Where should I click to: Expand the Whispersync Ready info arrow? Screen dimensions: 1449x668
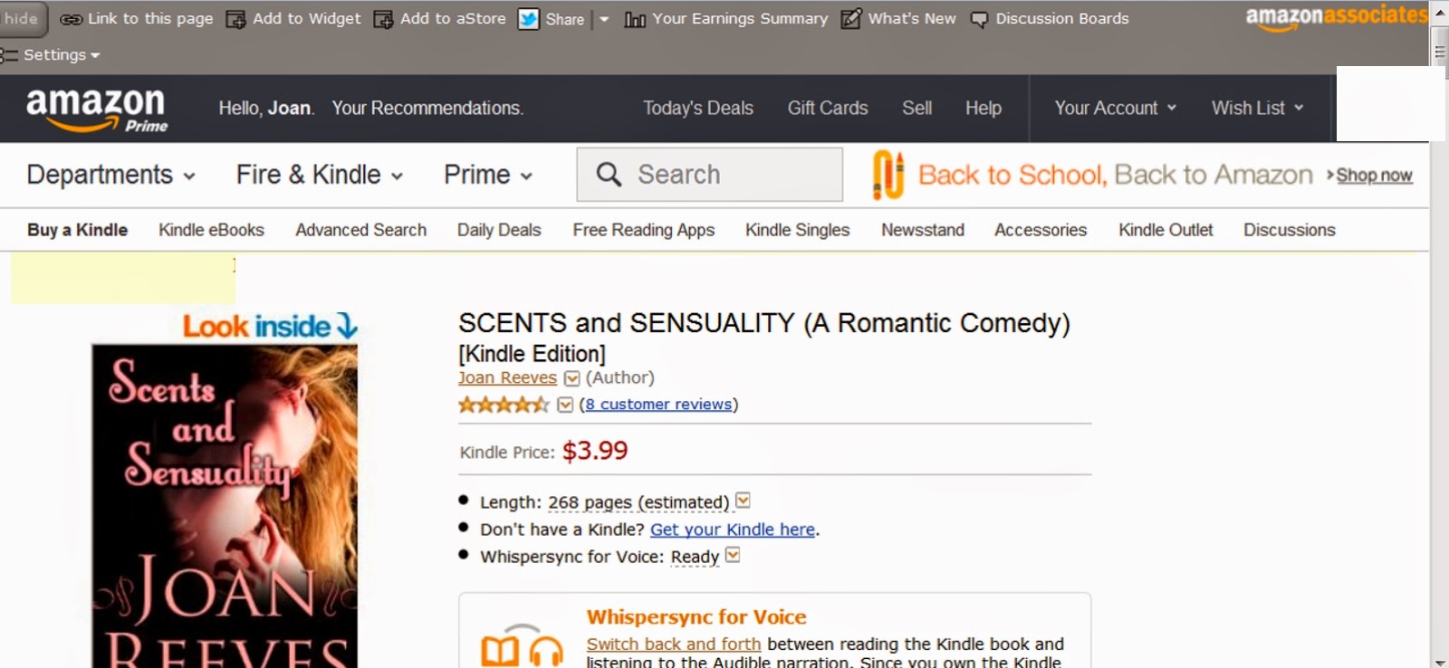click(733, 555)
